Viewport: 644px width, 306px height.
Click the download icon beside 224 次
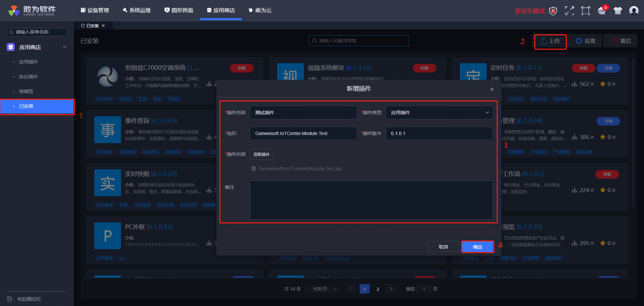point(575,190)
